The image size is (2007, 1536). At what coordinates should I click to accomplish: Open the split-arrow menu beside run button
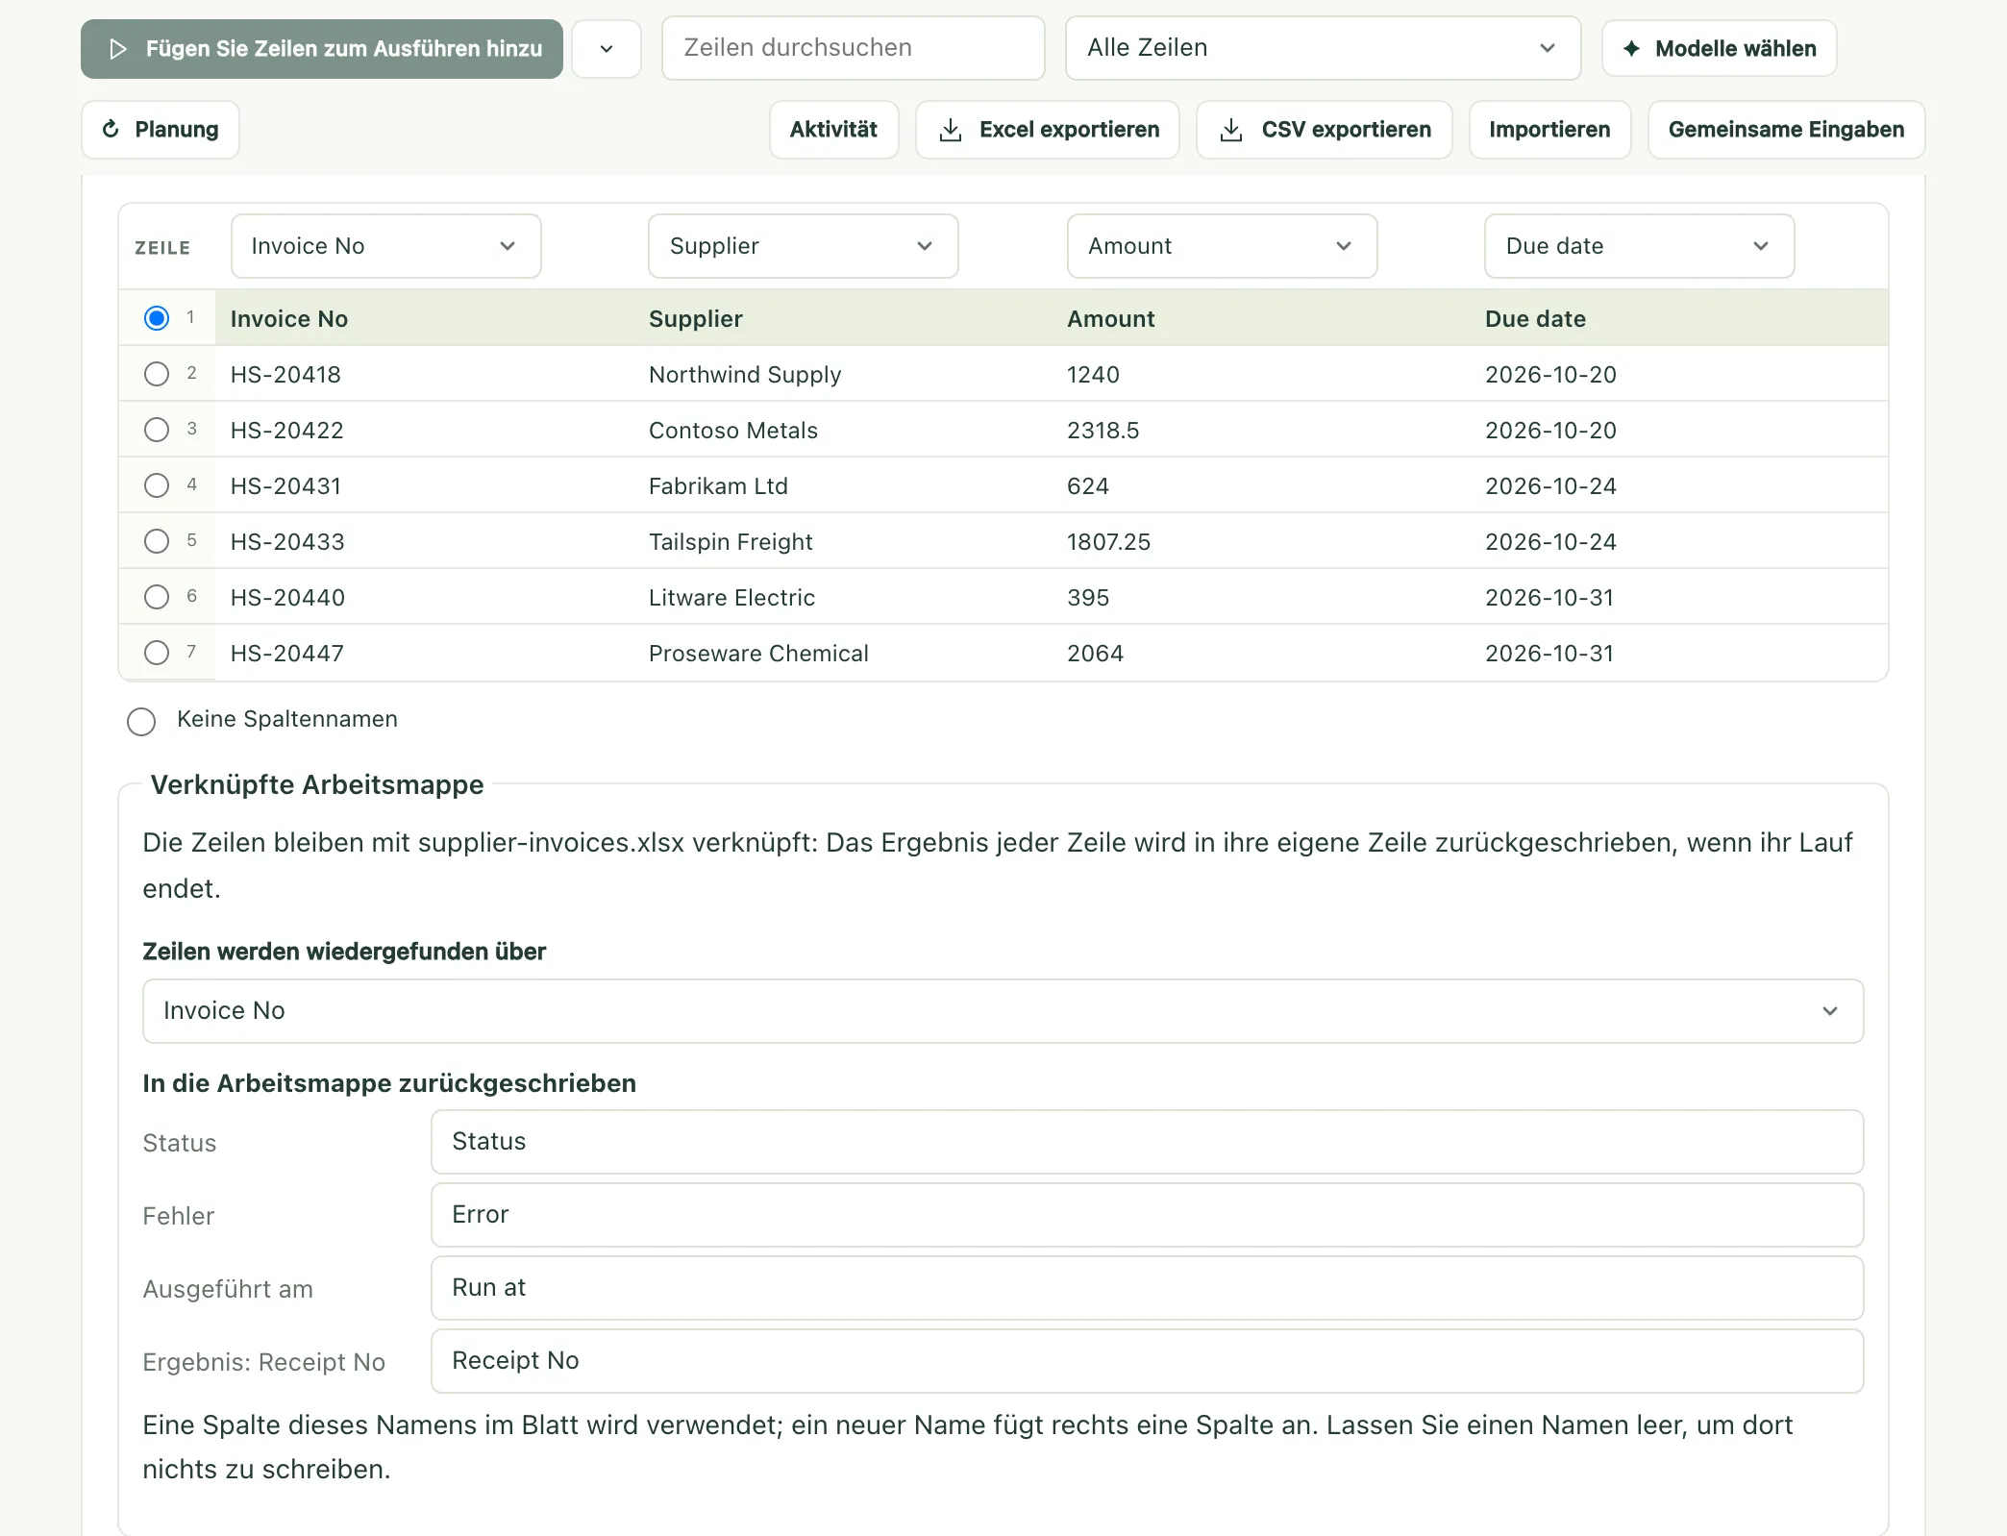607,49
